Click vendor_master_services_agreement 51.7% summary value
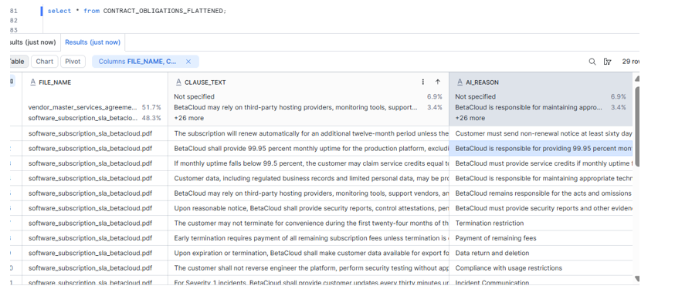The image size is (675, 306). click(x=95, y=107)
